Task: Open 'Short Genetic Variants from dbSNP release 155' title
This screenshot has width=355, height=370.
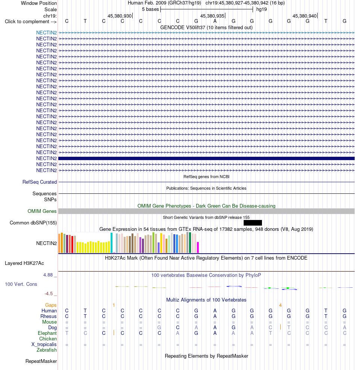Action: [x=206, y=217]
